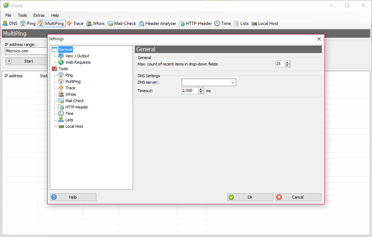Screen dimensions: 372x237
Task: Select the Trace tool in toolbar
Action: tap(75, 23)
